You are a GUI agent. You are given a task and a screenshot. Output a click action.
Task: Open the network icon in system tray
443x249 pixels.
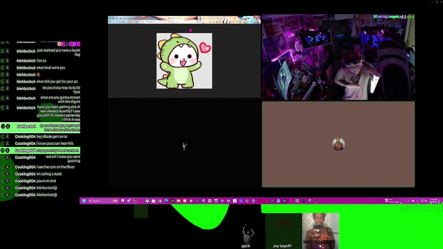(x=422, y=201)
